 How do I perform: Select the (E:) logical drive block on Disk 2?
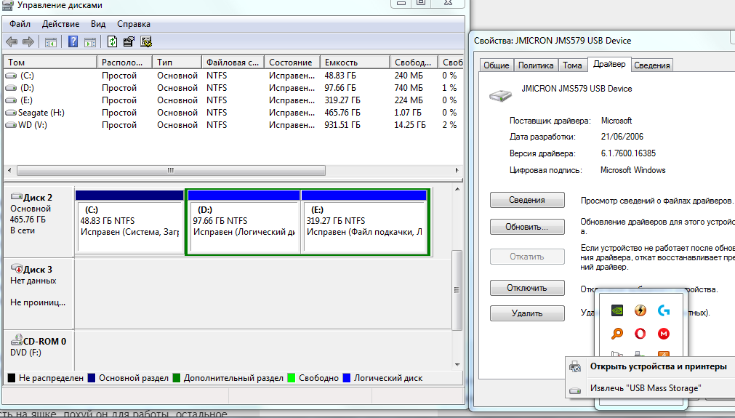[365, 221]
